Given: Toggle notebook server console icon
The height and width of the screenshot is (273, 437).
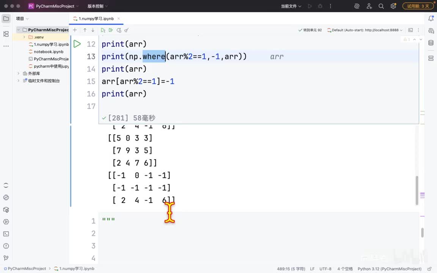Looking at the screenshot, I should click(x=410, y=30).
